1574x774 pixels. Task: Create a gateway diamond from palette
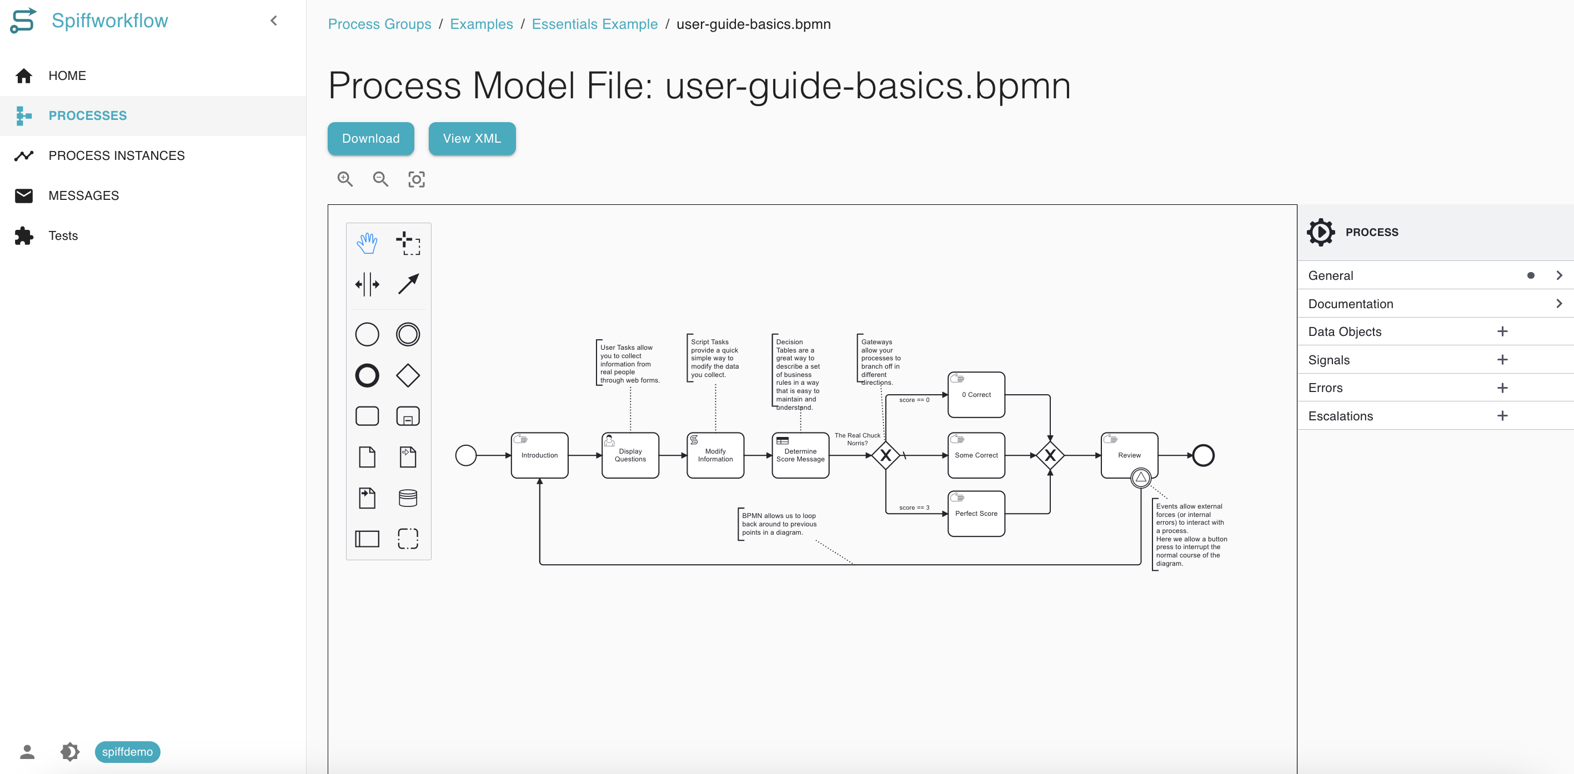coord(408,375)
